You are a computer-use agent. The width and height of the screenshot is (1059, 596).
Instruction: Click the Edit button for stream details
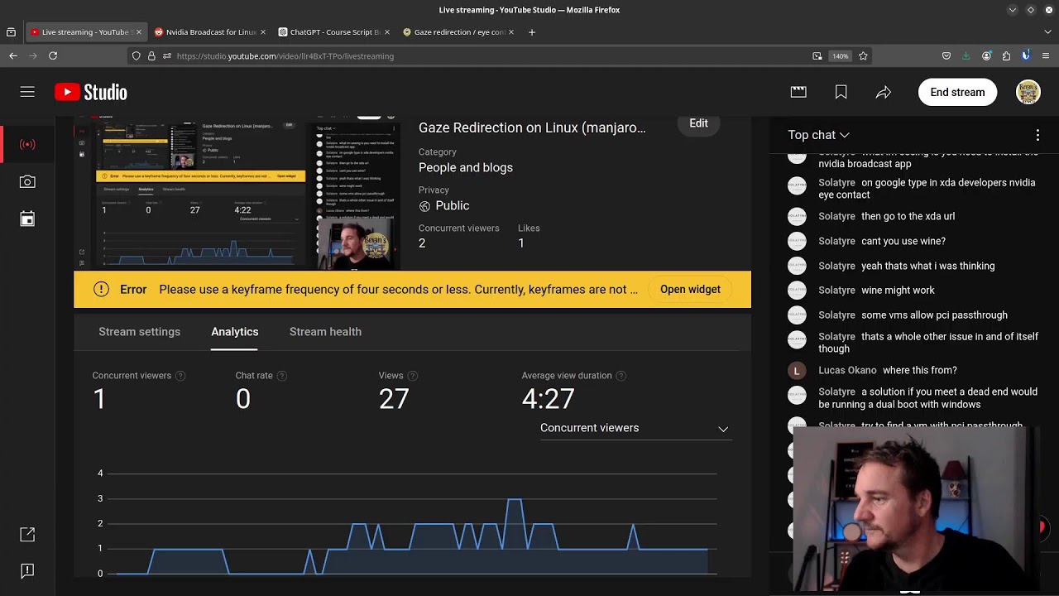point(698,123)
